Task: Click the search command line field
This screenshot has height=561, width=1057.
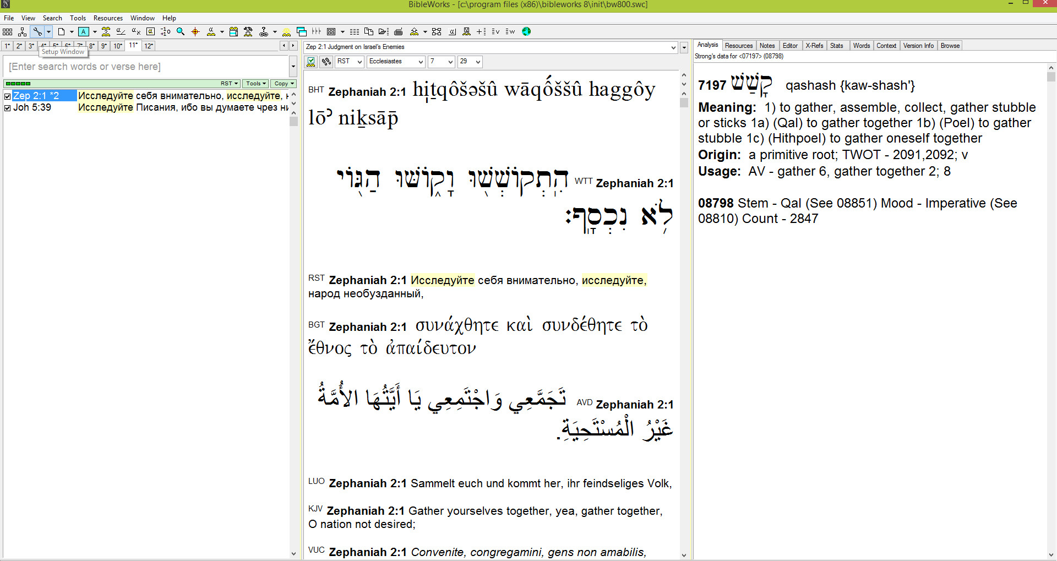Action: [146, 67]
